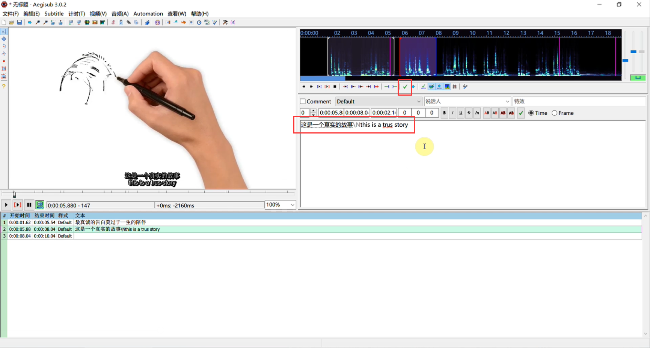Open Options hammer and wrench icon
Screen dimensions: 650x348
225,22
